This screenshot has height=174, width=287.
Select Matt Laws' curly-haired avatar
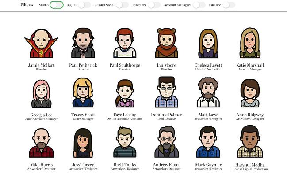[208, 93]
